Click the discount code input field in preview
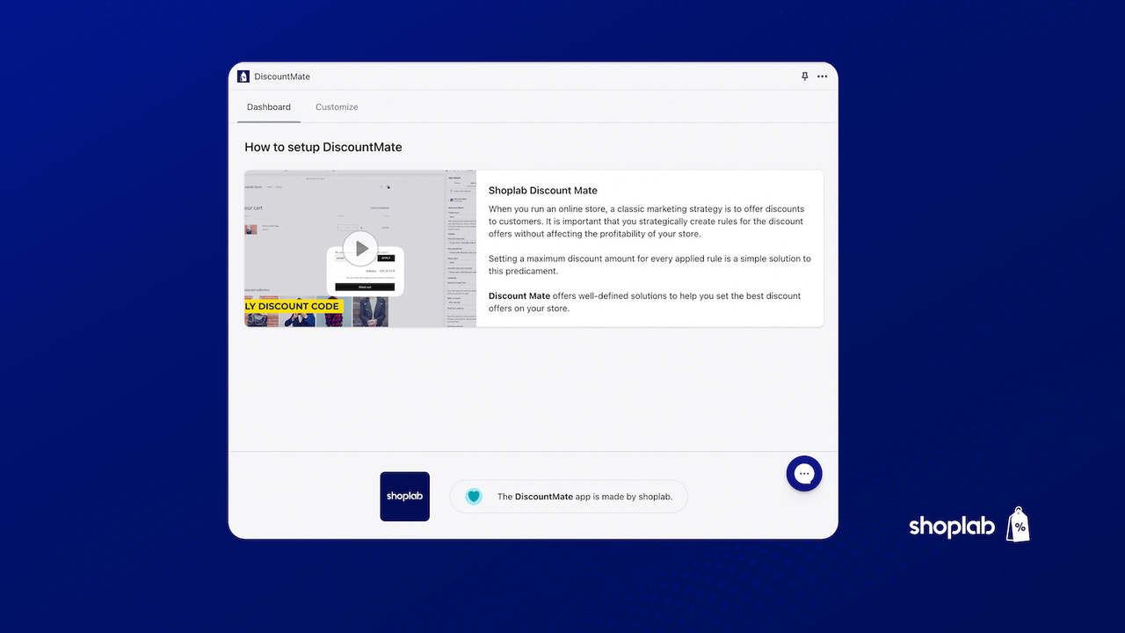Viewport: 1125px width, 633px height. [340, 258]
